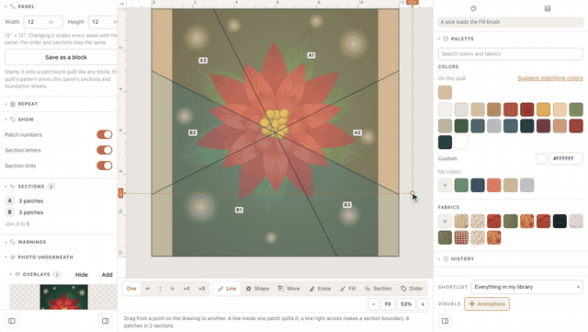Viewport: 588px width, 332px height.
Task: Select the Erase tool
Action: tap(320, 289)
